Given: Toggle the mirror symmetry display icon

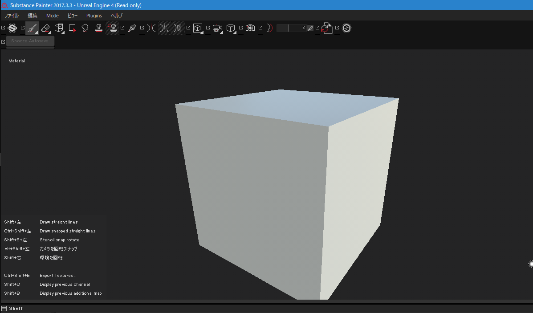Looking at the screenshot, I should point(178,28).
